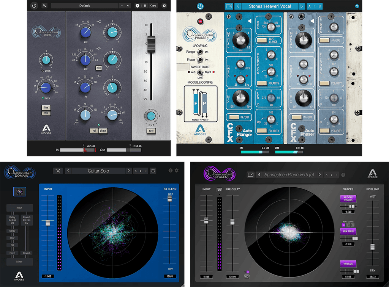Viewport: 389px width, 287px height.
Task: Select the Apogee Studio space button
Action: pyautogui.click(x=348, y=199)
